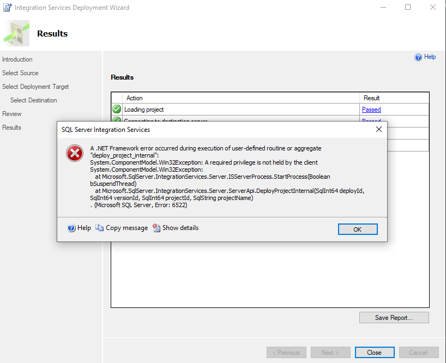Open the Passed link for Loading project
The width and height of the screenshot is (446, 363).
pos(371,109)
